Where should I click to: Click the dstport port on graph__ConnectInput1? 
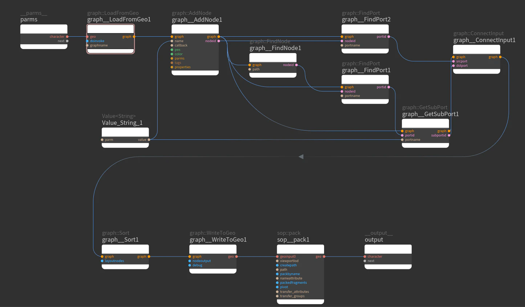coord(453,66)
